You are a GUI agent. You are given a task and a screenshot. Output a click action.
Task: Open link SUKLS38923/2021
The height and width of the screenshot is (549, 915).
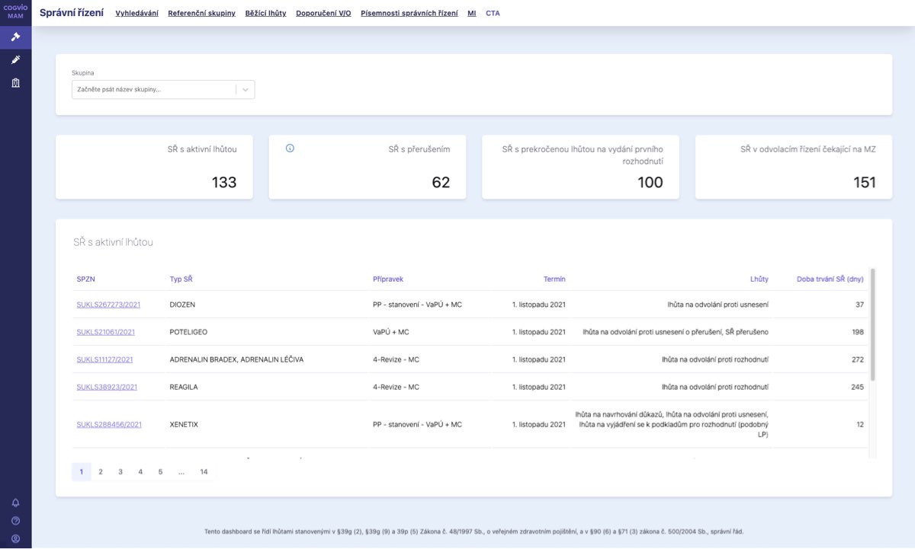coord(107,387)
